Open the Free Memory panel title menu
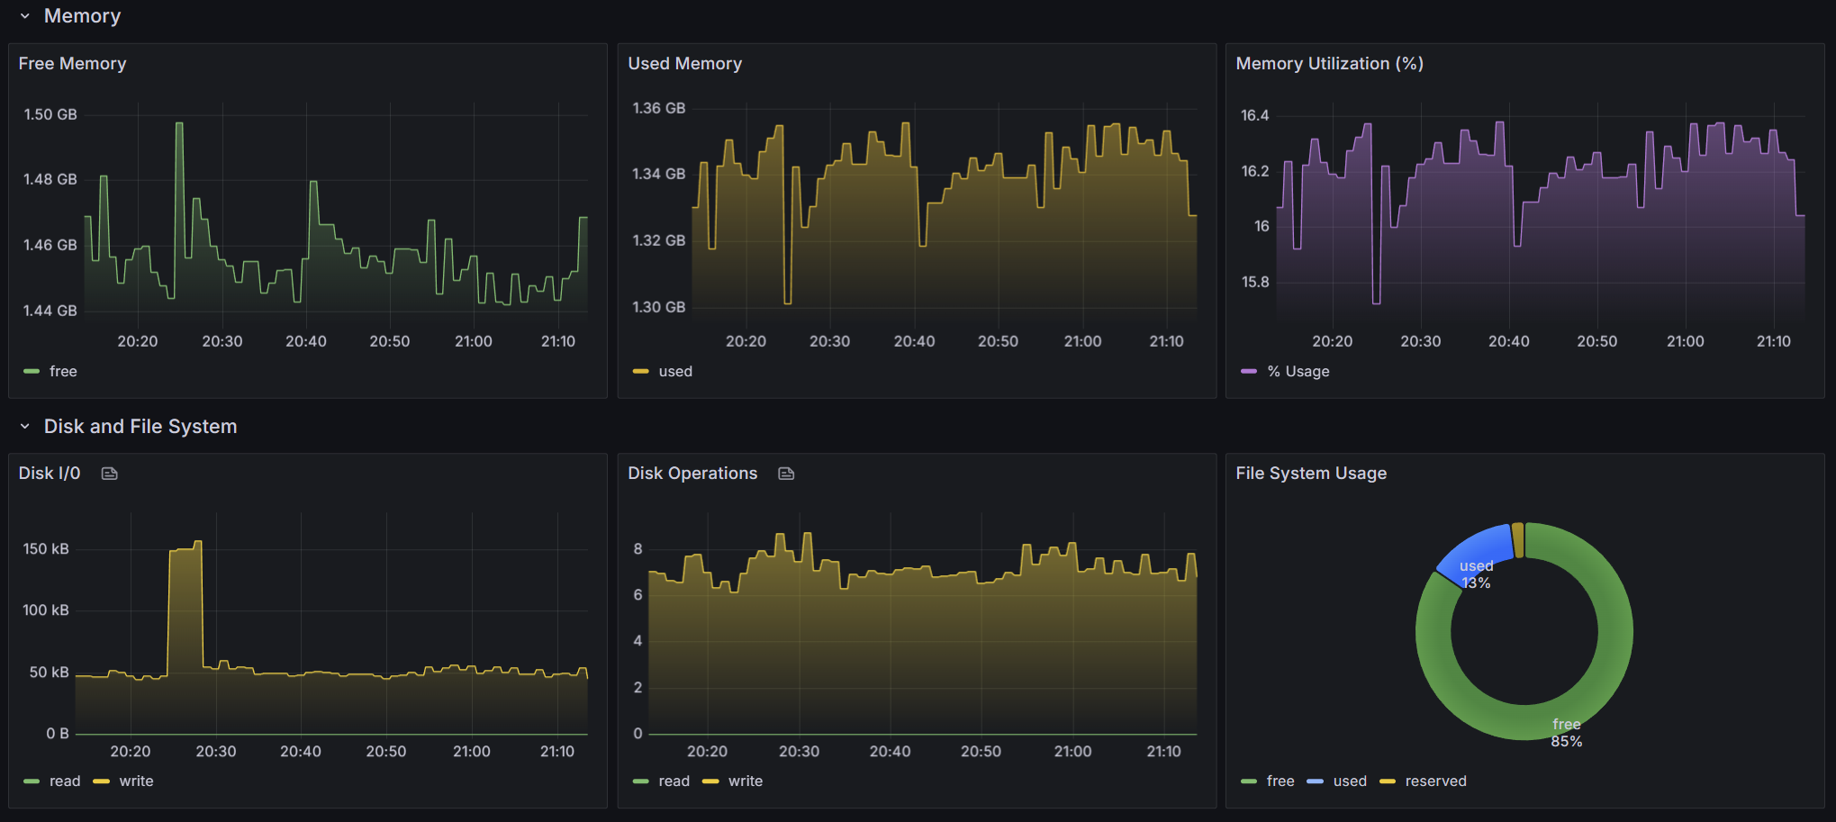The height and width of the screenshot is (822, 1836). (x=72, y=64)
